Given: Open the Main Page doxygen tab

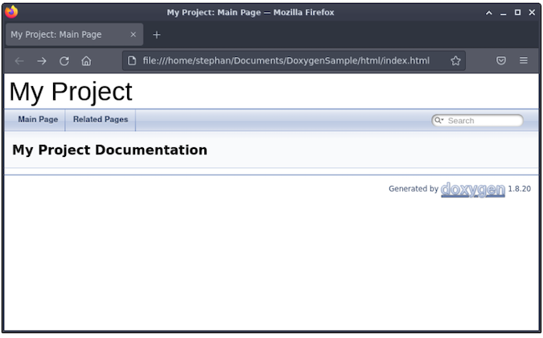Looking at the screenshot, I should coord(38,119).
